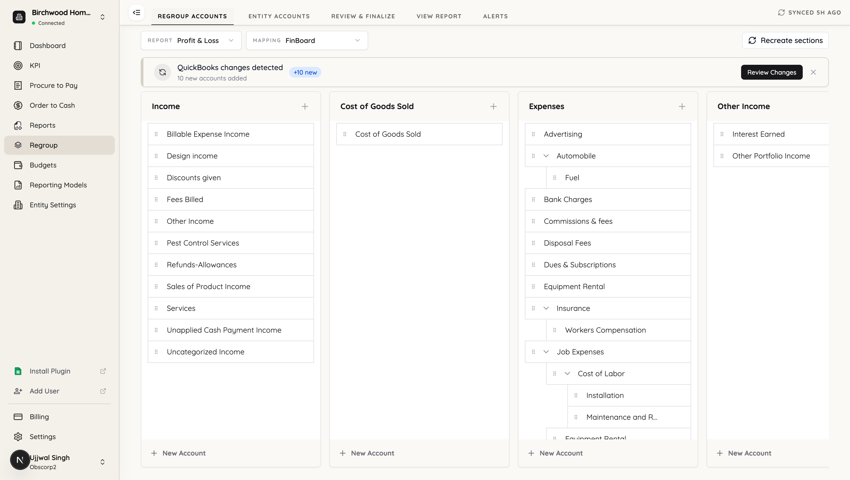
Task: Open Budgets from the sidebar
Action: (x=59, y=165)
